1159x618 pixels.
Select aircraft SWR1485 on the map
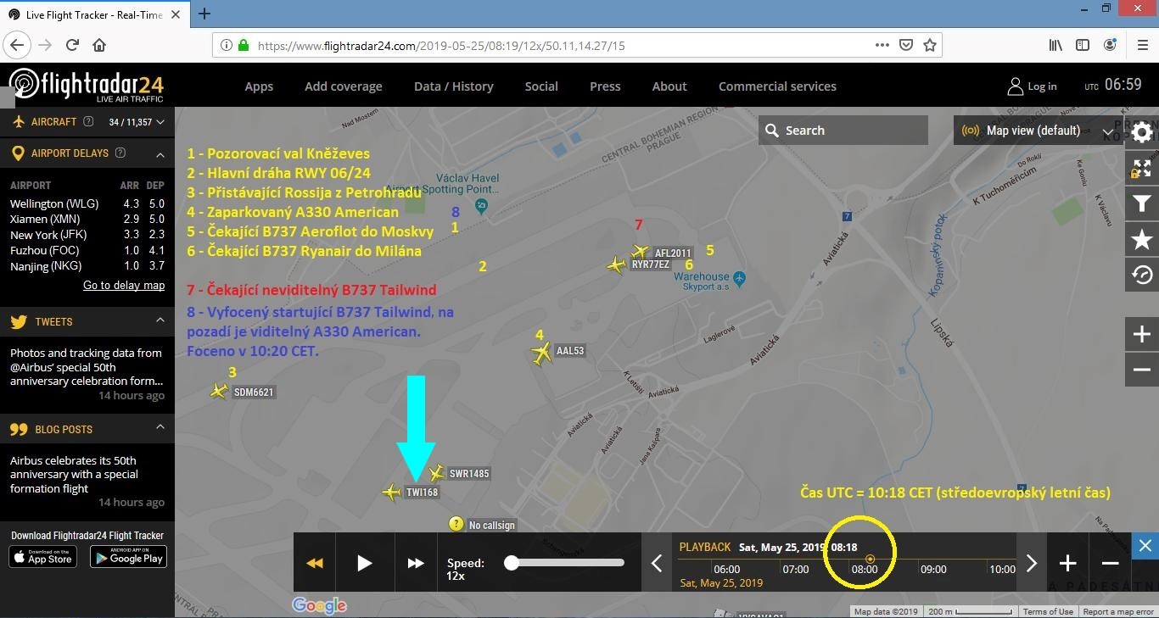click(436, 473)
